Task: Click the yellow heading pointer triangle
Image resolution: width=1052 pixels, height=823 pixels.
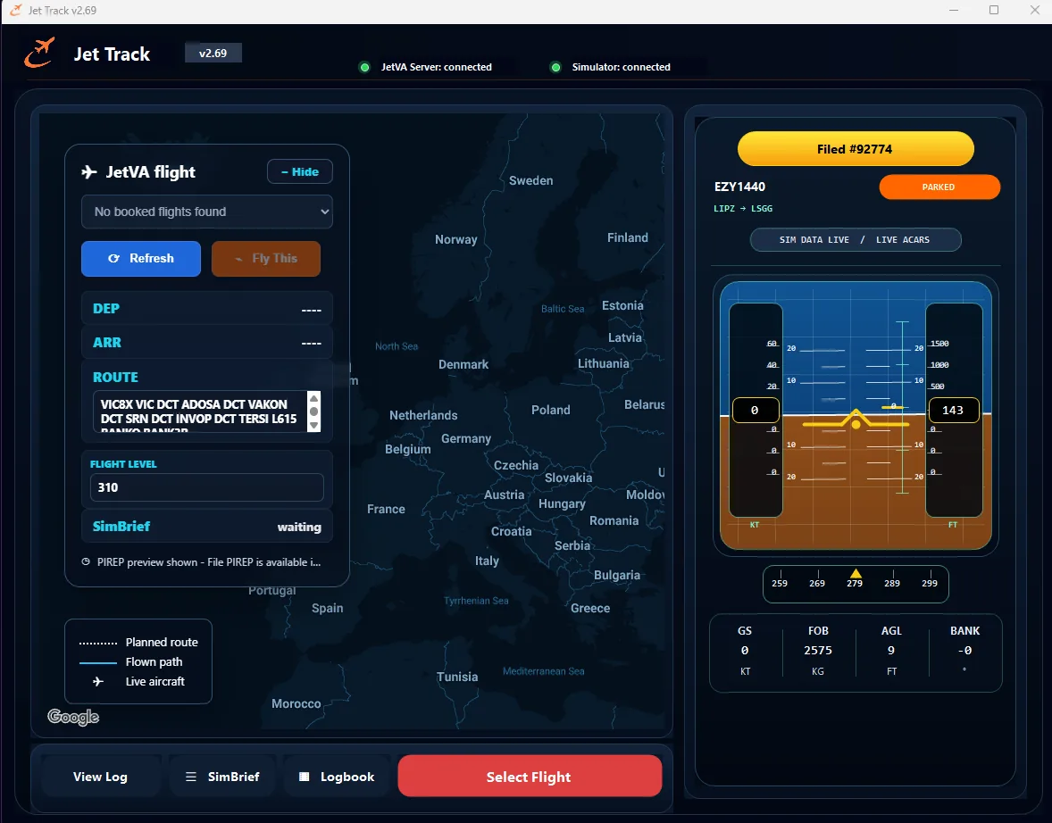Action: (x=856, y=573)
